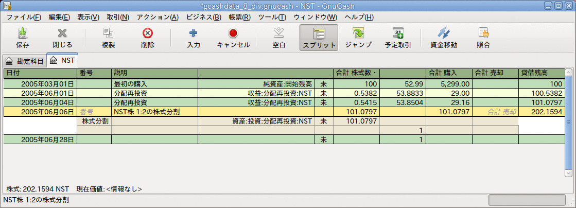Viewport: 576px width, 208px height.
Task: Click the Close (閉じる) toolbar icon
Action: (62, 38)
